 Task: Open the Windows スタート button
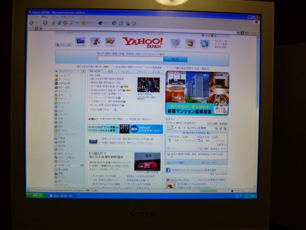[x=36, y=195]
